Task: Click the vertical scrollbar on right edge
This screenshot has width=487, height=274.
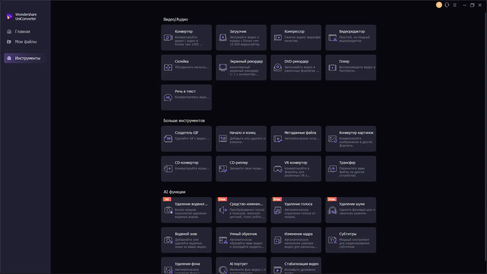Action: (485, 137)
